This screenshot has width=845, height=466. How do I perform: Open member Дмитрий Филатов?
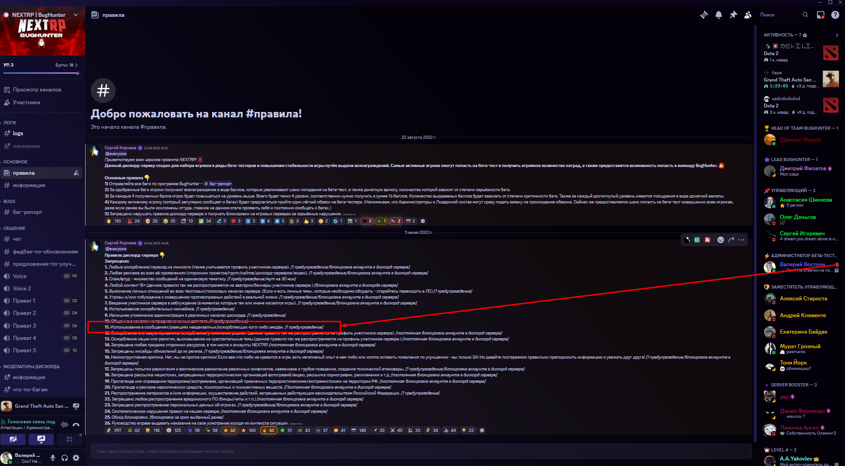(801, 171)
